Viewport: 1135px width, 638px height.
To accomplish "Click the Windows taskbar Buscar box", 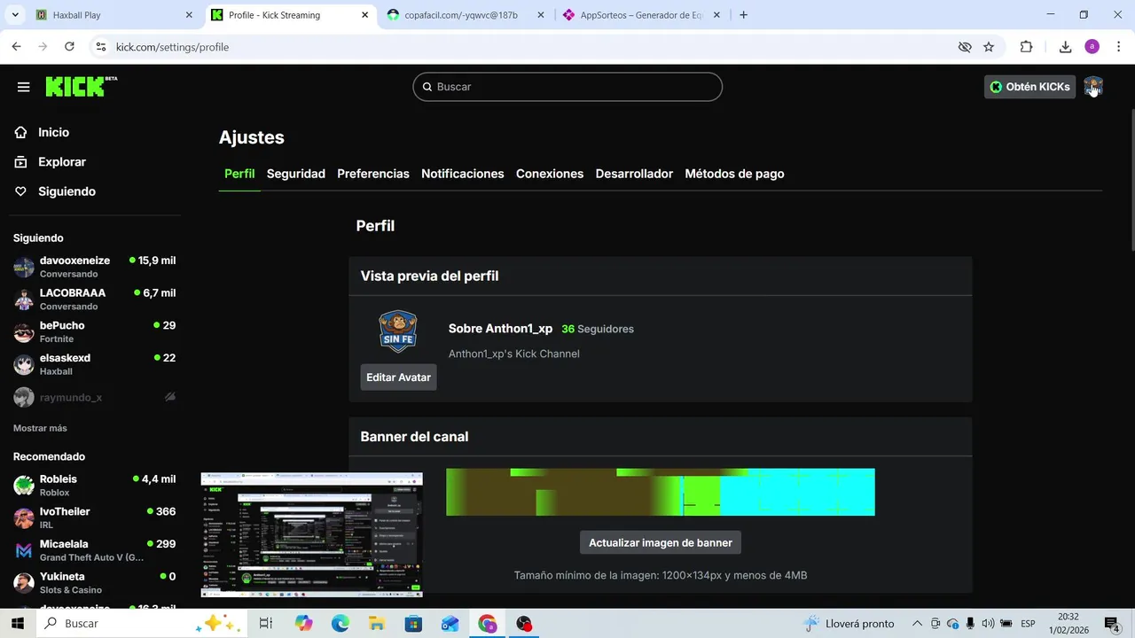I will [142, 624].
